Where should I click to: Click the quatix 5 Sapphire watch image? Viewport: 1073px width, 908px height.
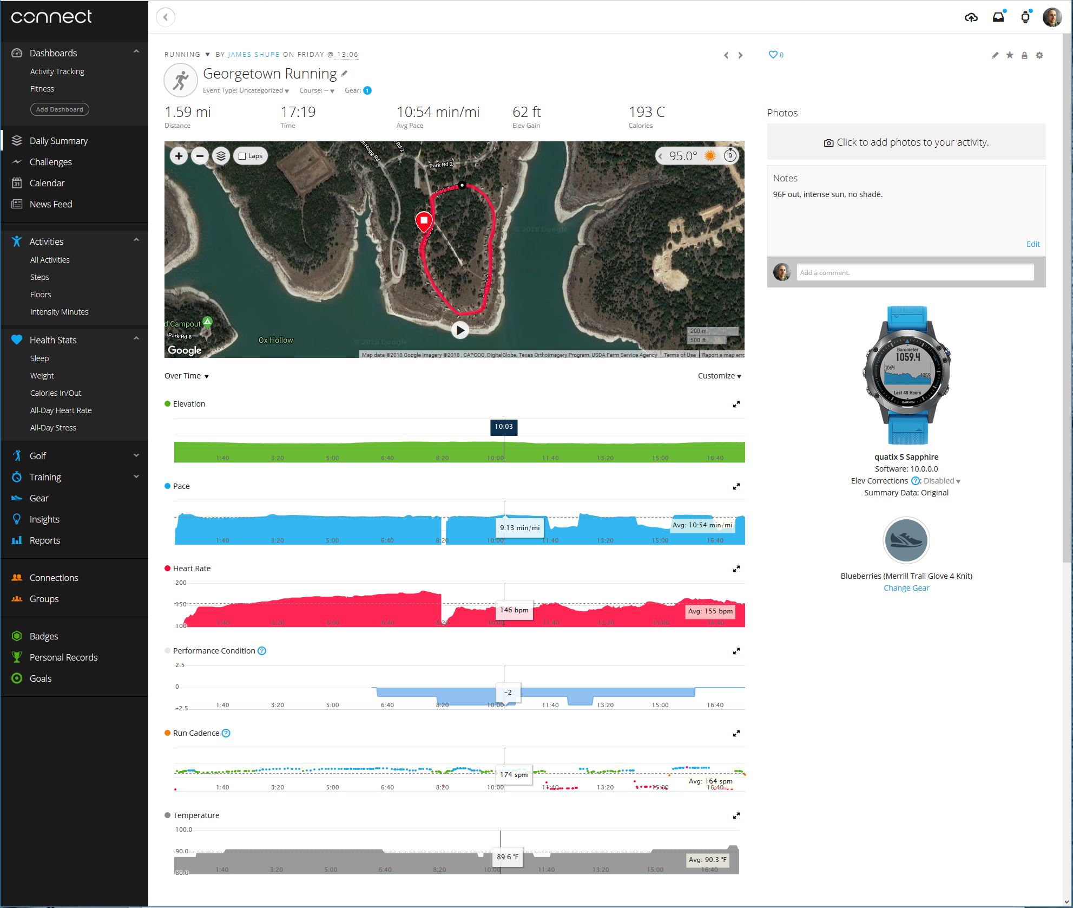point(906,375)
